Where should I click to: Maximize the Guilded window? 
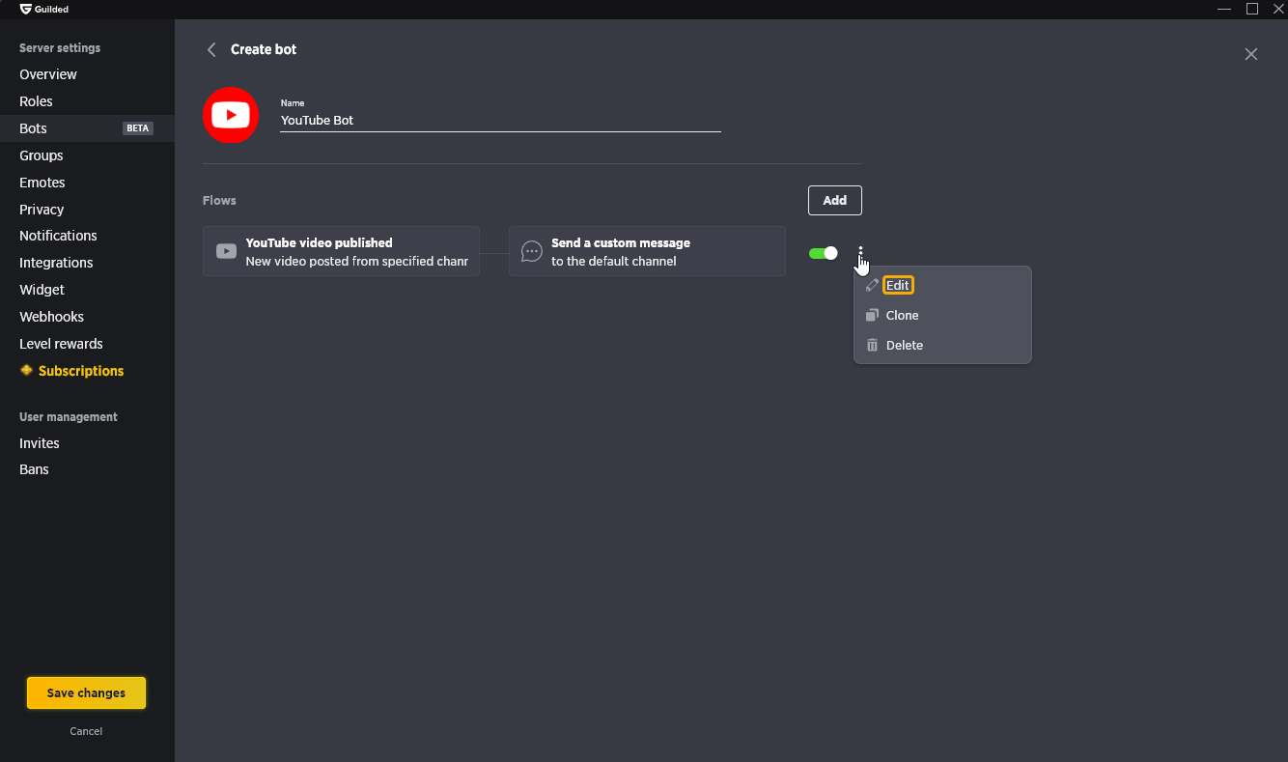point(1251,9)
